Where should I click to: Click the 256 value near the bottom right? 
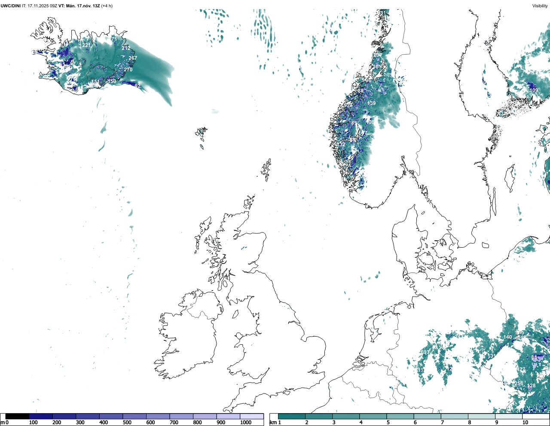pyautogui.click(x=519, y=383)
